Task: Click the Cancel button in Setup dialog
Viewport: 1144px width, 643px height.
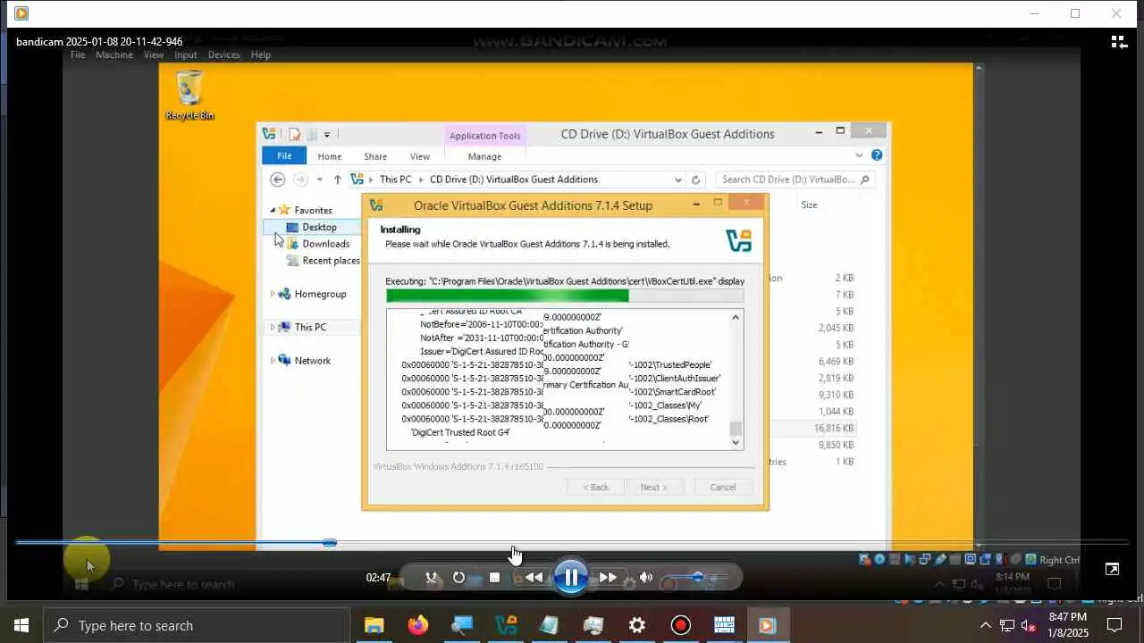Action: coord(722,487)
